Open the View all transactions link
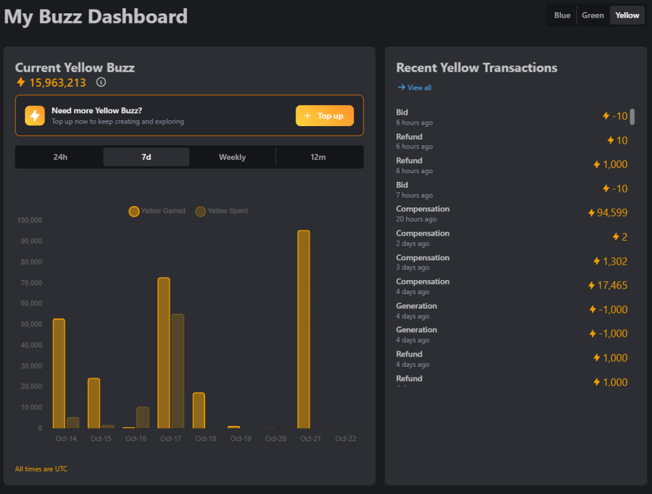Image resolution: width=652 pixels, height=494 pixels. coord(419,87)
